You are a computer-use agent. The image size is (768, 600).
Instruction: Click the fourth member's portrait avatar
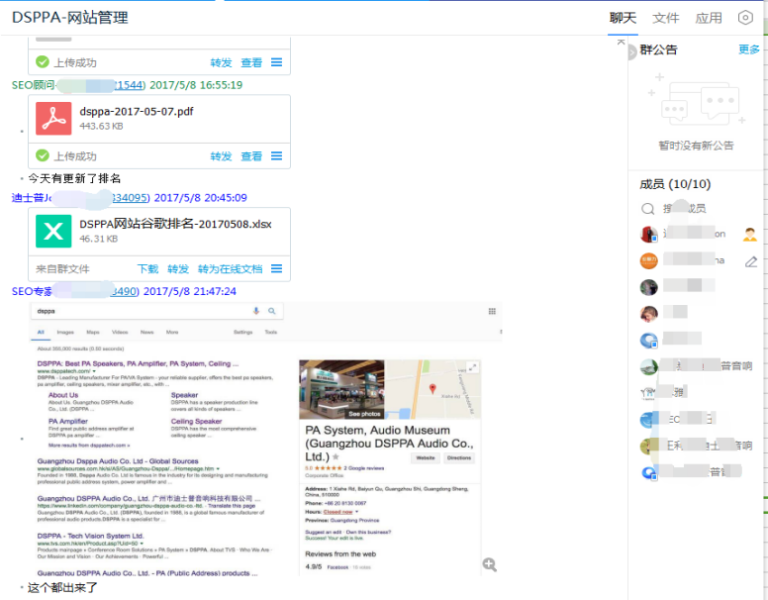click(x=649, y=314)
